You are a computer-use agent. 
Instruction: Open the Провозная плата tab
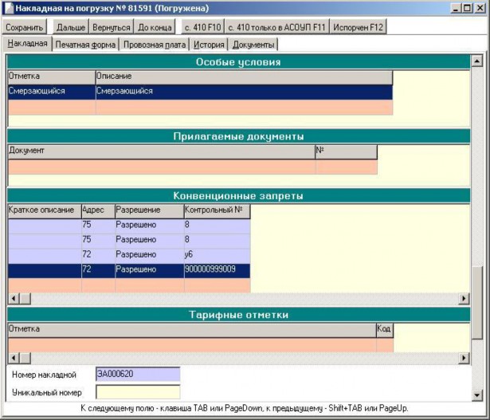click(x=155, y=45)
